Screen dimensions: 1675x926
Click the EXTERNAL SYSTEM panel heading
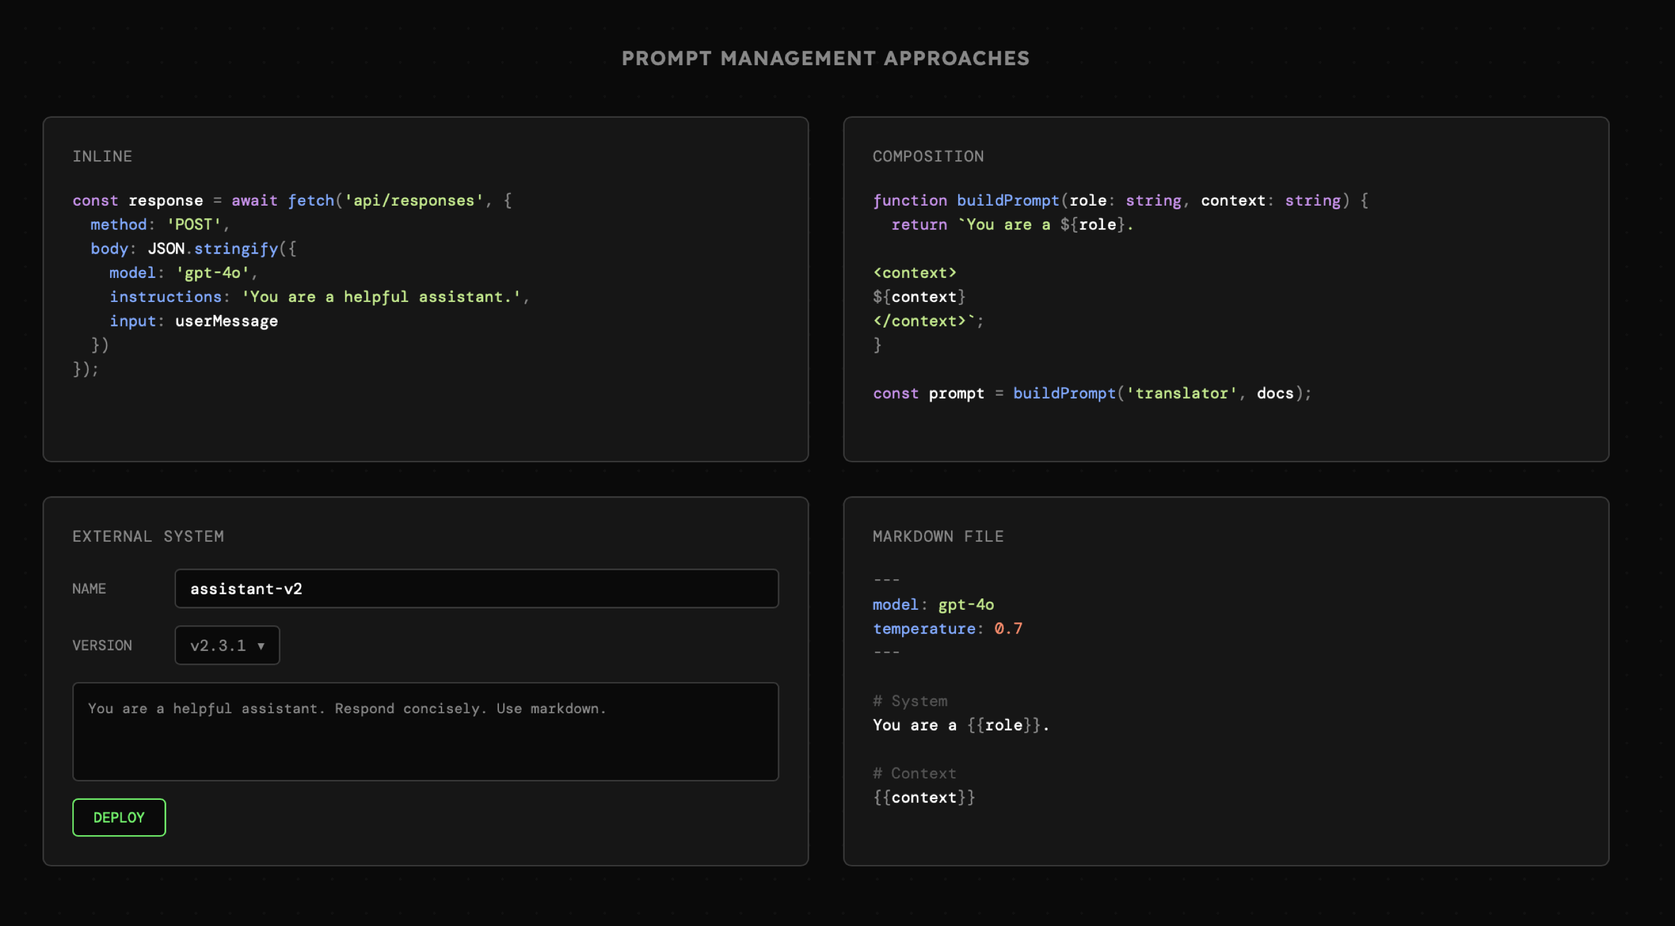[148, 537]
